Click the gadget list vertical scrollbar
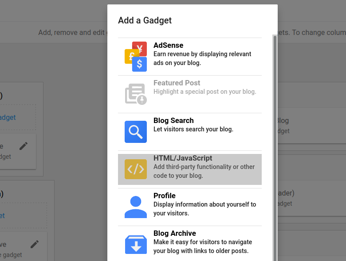The height and width of the screenshot is (261, 346). click(x=275, y=148)
